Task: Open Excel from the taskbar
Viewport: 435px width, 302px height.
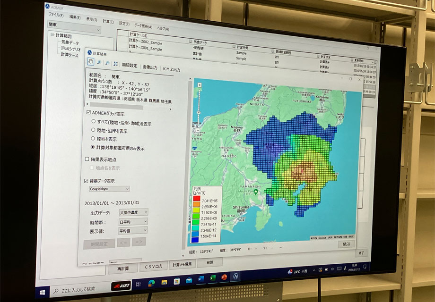Action: click(x=213, y=278)
